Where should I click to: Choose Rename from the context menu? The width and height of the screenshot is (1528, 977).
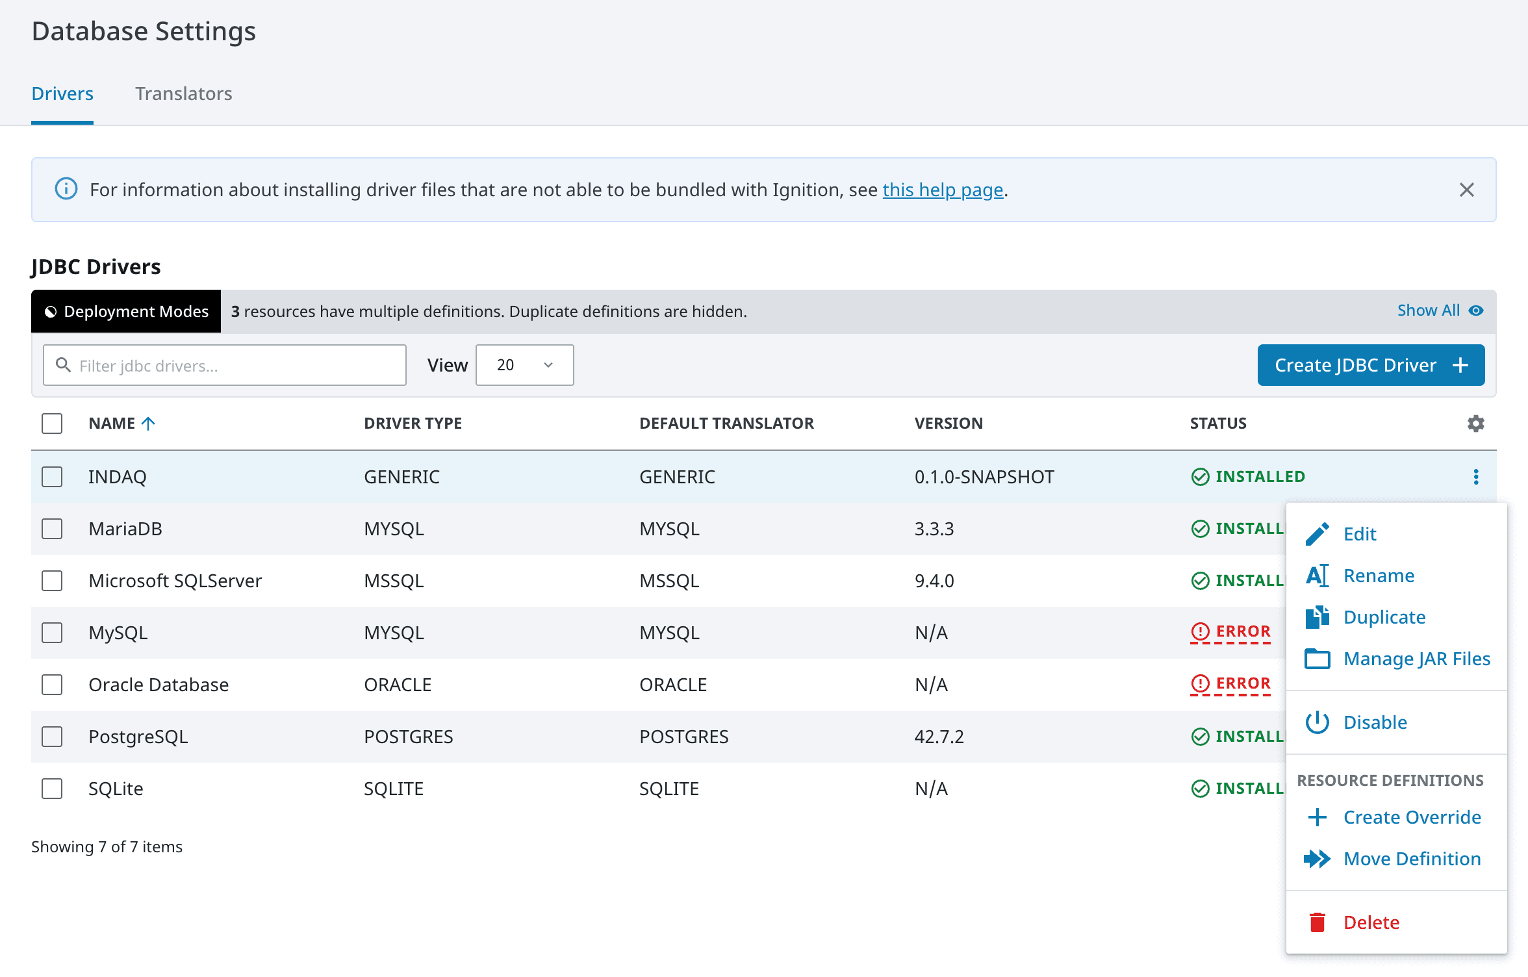tap(1395, 576)
